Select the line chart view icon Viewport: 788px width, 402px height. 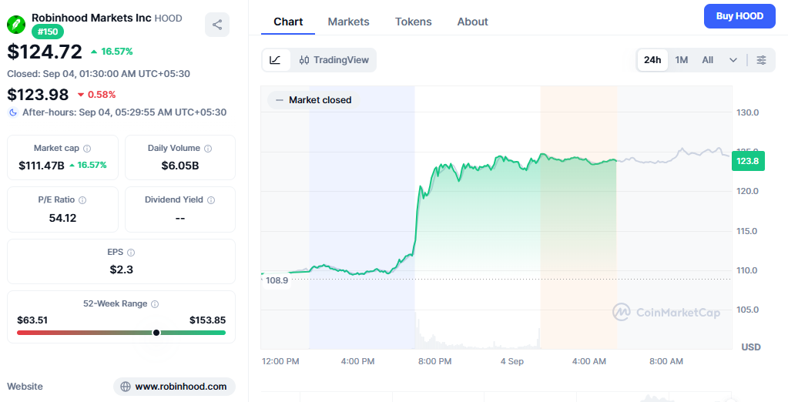(276, 60)
